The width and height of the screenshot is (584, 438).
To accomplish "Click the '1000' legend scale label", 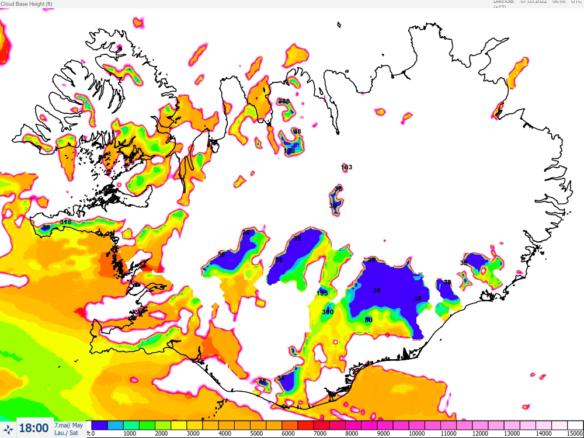I will point(129,433).
